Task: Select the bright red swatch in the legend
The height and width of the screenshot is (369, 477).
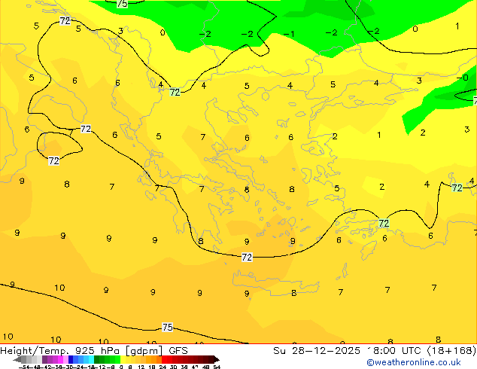Action: (164, 359)
